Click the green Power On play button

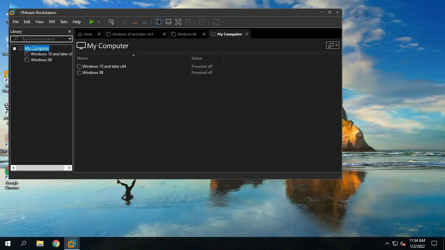[x=92, y=22]
